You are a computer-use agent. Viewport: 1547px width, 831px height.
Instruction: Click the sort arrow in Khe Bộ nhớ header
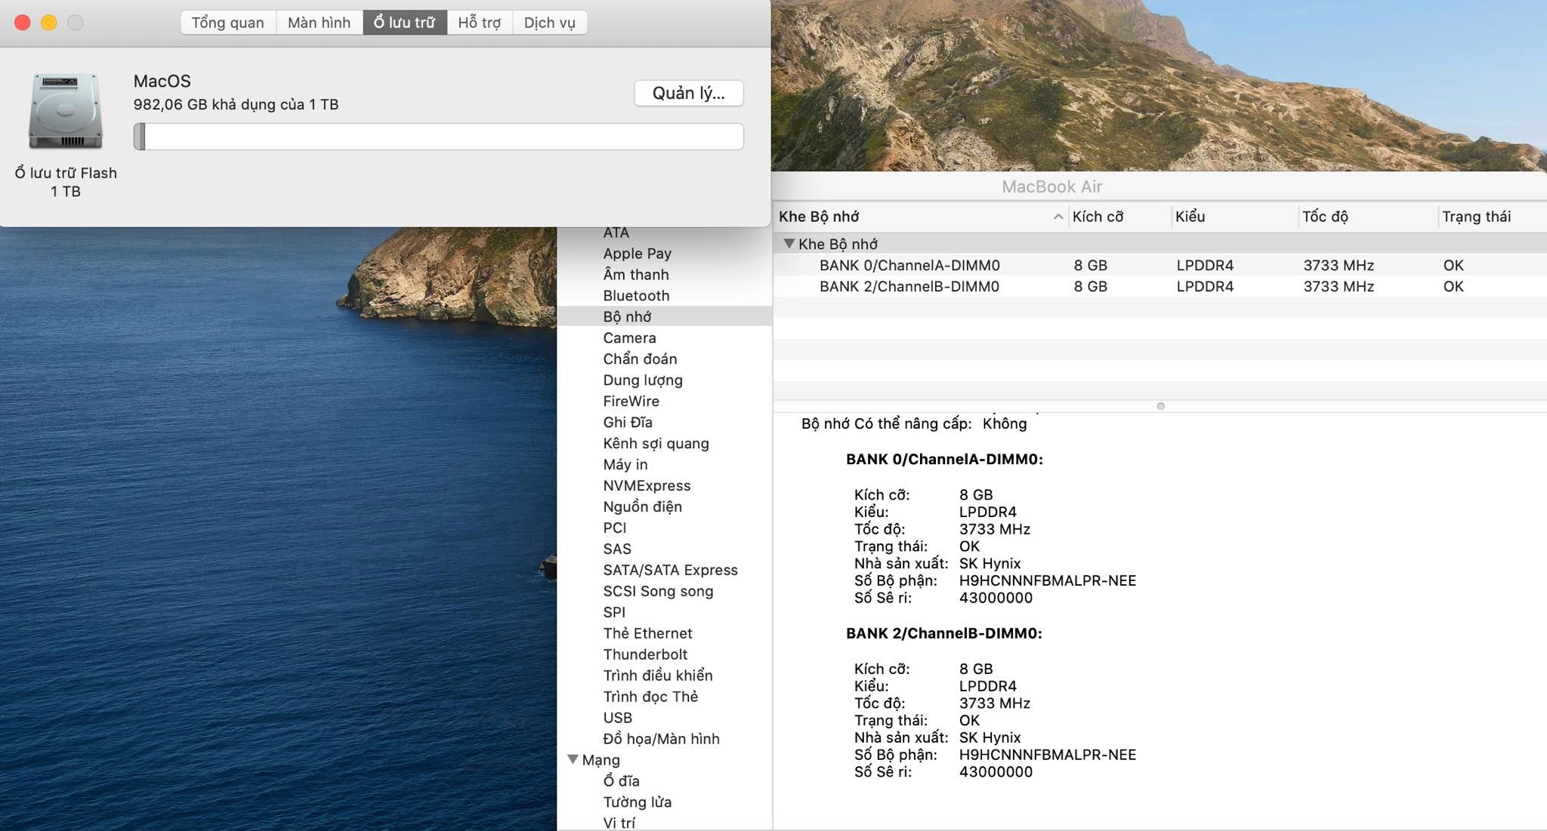pos(1058,217)
